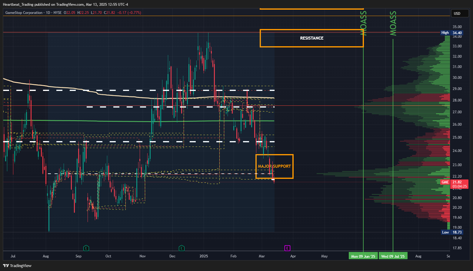The image size is (473, 271).
Task: Click the 22.20 price axis label
Action: point(457,176)
